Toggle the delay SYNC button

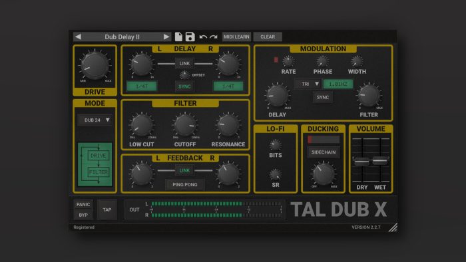184,86
